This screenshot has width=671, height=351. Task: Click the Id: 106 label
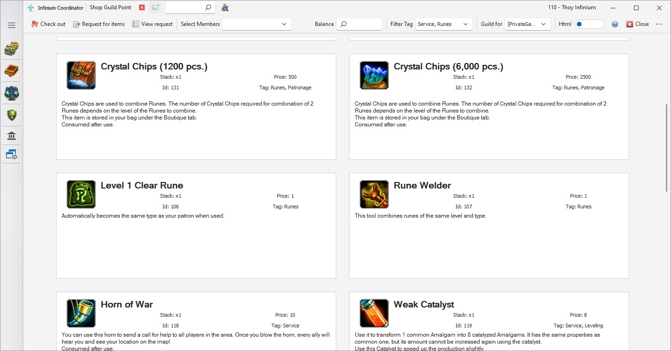pyautogui.click(x=171, y=207)
